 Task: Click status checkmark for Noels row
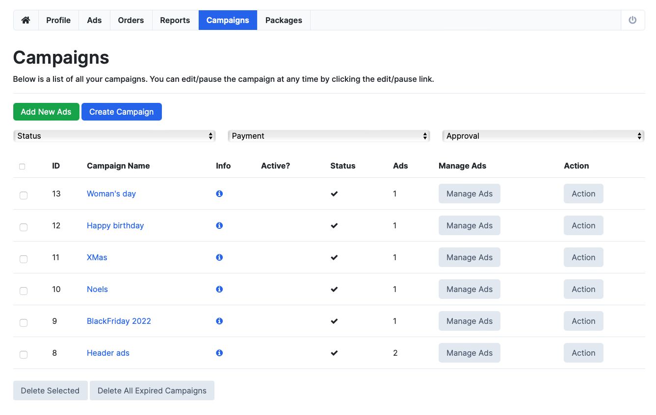point(334,289)
